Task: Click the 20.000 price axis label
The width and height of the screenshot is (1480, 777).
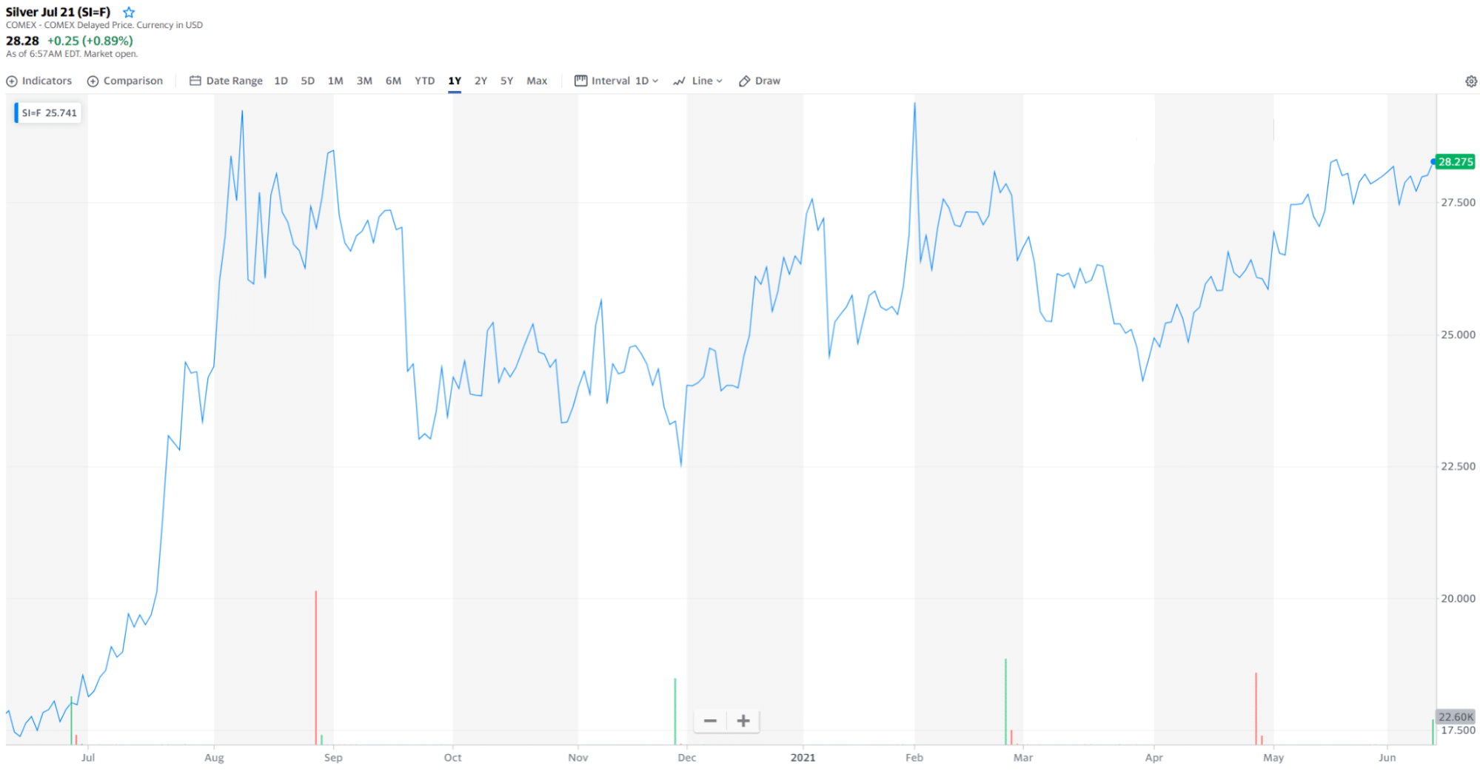Action: point(1458,599)
